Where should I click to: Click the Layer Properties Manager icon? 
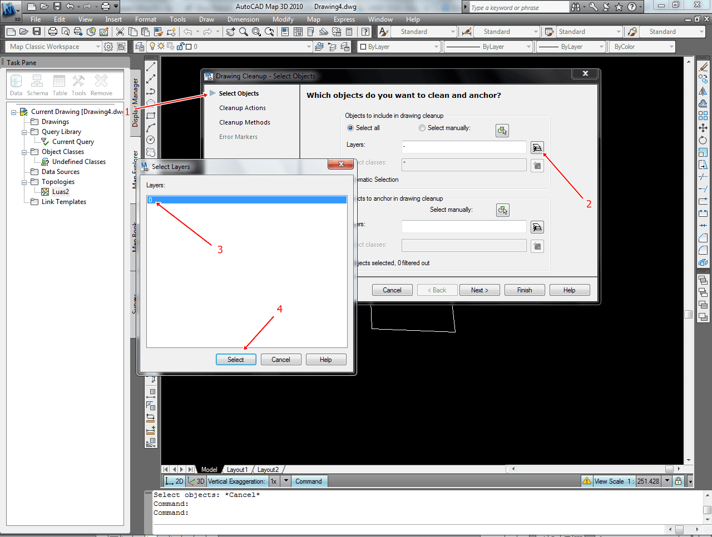point(140,47)
